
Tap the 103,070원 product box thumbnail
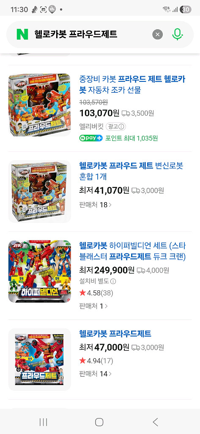click(40, 105)
